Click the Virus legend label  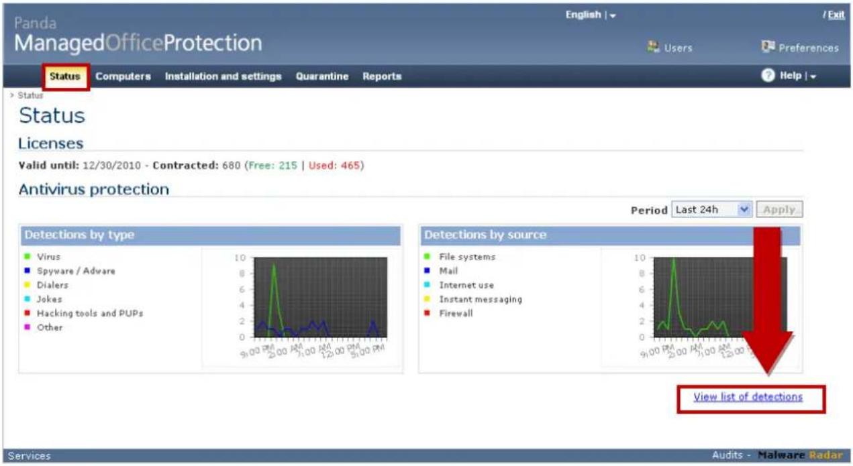[x=48, y=257]
